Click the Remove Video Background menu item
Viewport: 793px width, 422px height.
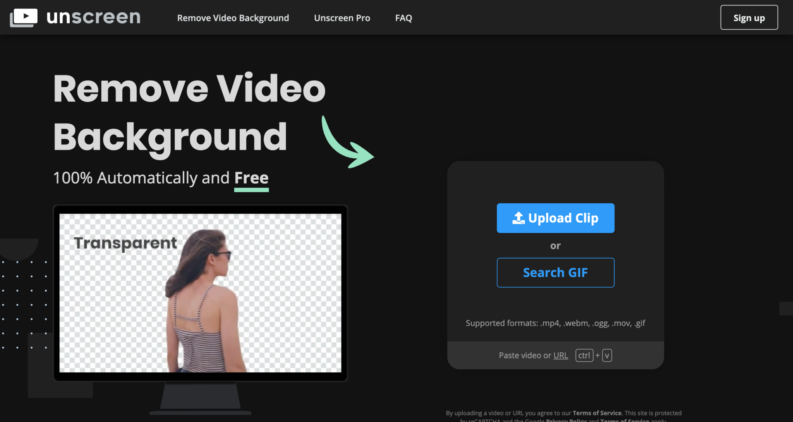232,17
